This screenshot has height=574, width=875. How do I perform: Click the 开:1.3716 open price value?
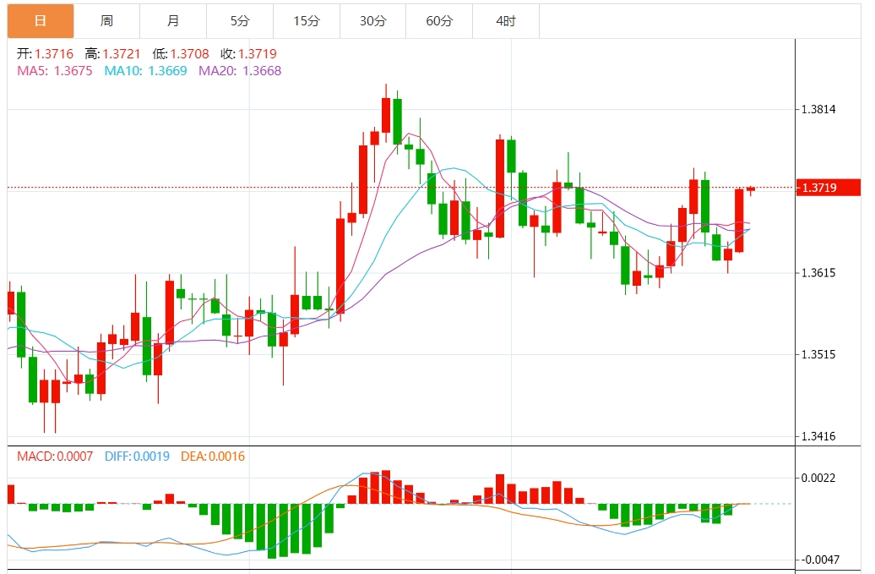point(46,54)
